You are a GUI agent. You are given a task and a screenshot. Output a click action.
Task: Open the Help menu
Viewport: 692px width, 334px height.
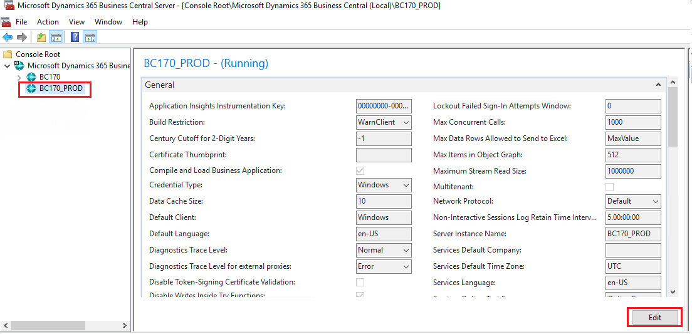[x=140, y=22]
